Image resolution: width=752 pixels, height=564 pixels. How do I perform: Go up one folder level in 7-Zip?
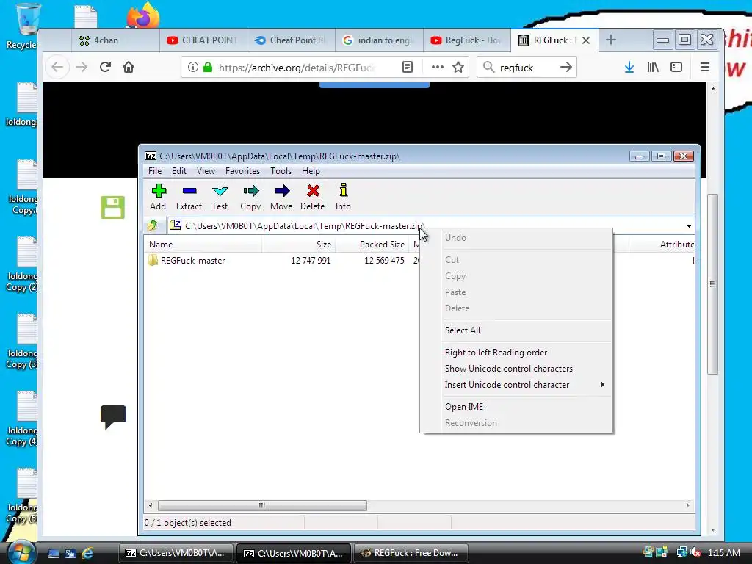tap(153, 225)
